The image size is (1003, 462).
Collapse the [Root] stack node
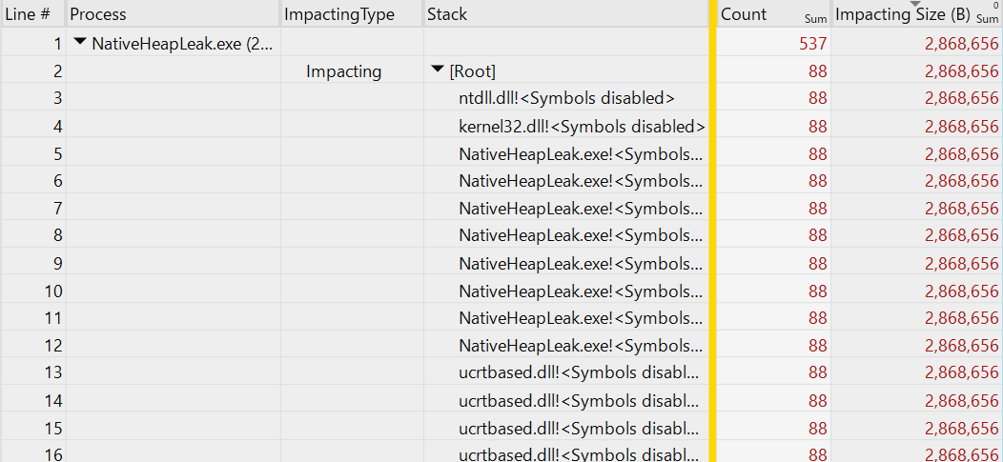438,70
